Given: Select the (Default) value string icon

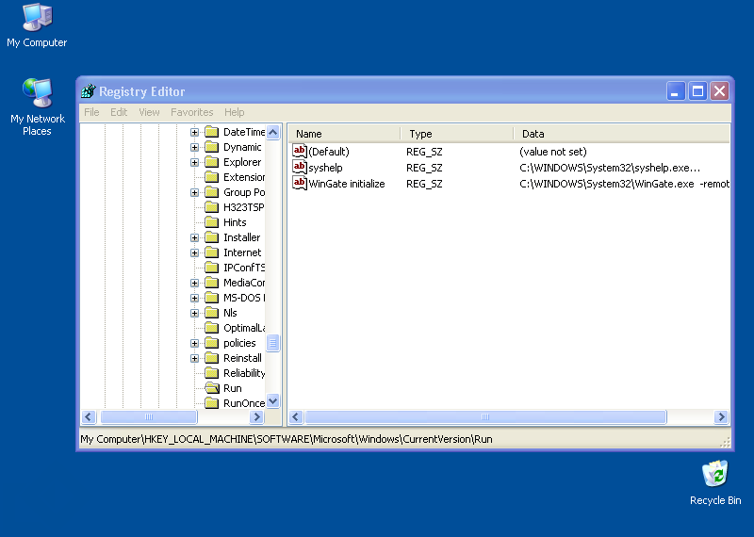Looking at the screenshot, I should point(299,151).
